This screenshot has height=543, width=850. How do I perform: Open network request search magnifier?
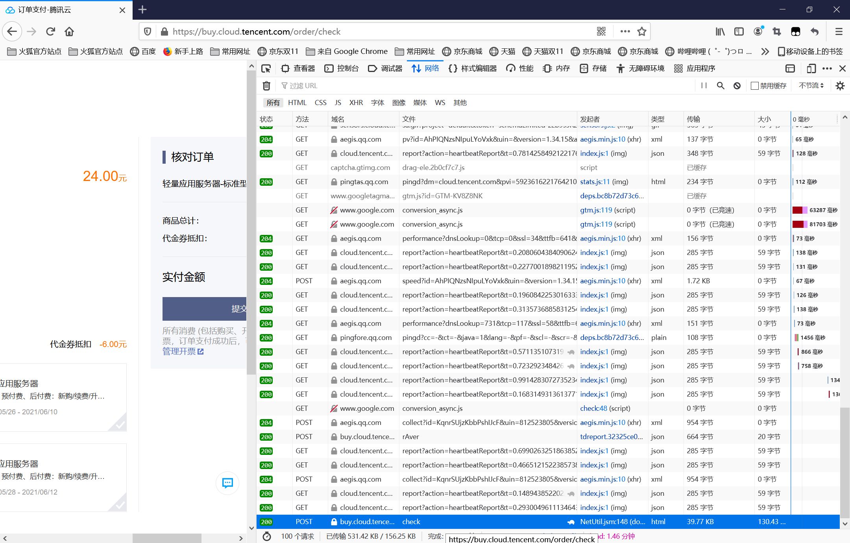[721, 85]
